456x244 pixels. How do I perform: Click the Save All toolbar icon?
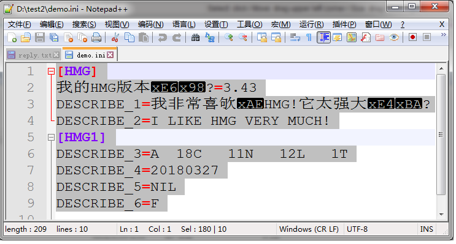tap(54, 37)
